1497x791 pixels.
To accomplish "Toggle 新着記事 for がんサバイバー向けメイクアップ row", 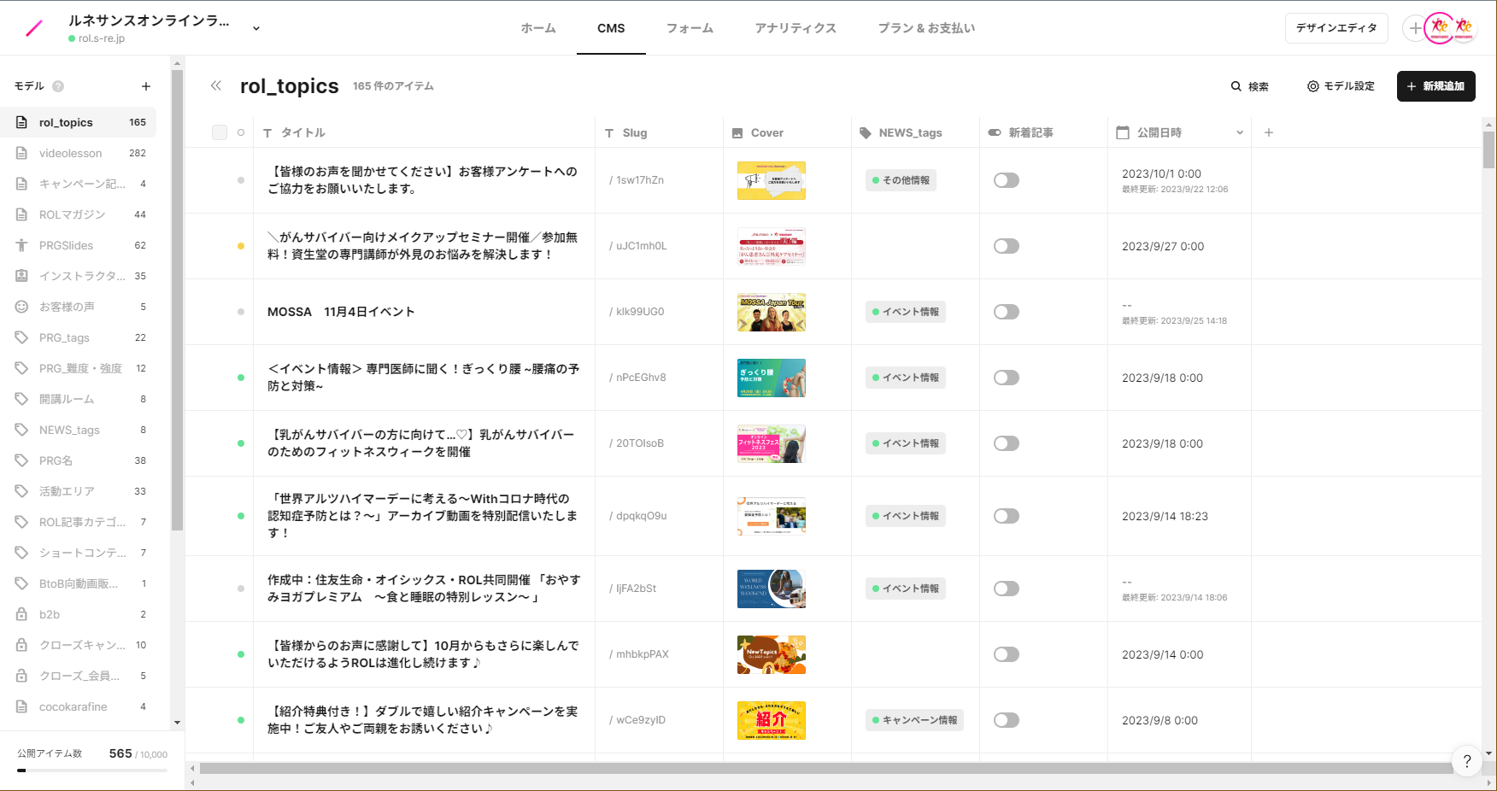I will (x=1007, y=246).
